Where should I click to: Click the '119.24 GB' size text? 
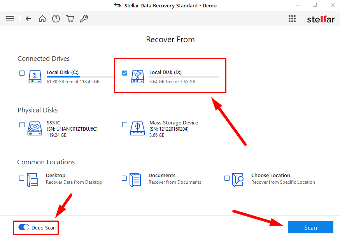(56, 135)
